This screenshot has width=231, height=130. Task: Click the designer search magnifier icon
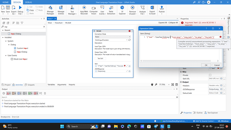coord(156,84)
